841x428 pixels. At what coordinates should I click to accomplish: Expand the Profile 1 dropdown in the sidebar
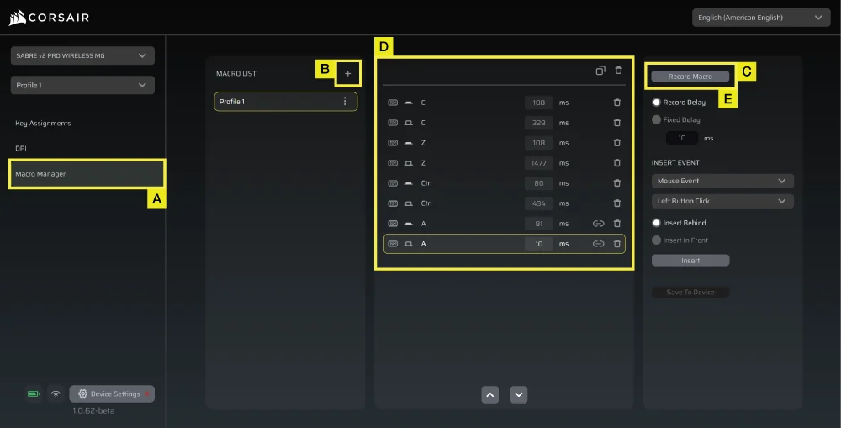point(82,85)
